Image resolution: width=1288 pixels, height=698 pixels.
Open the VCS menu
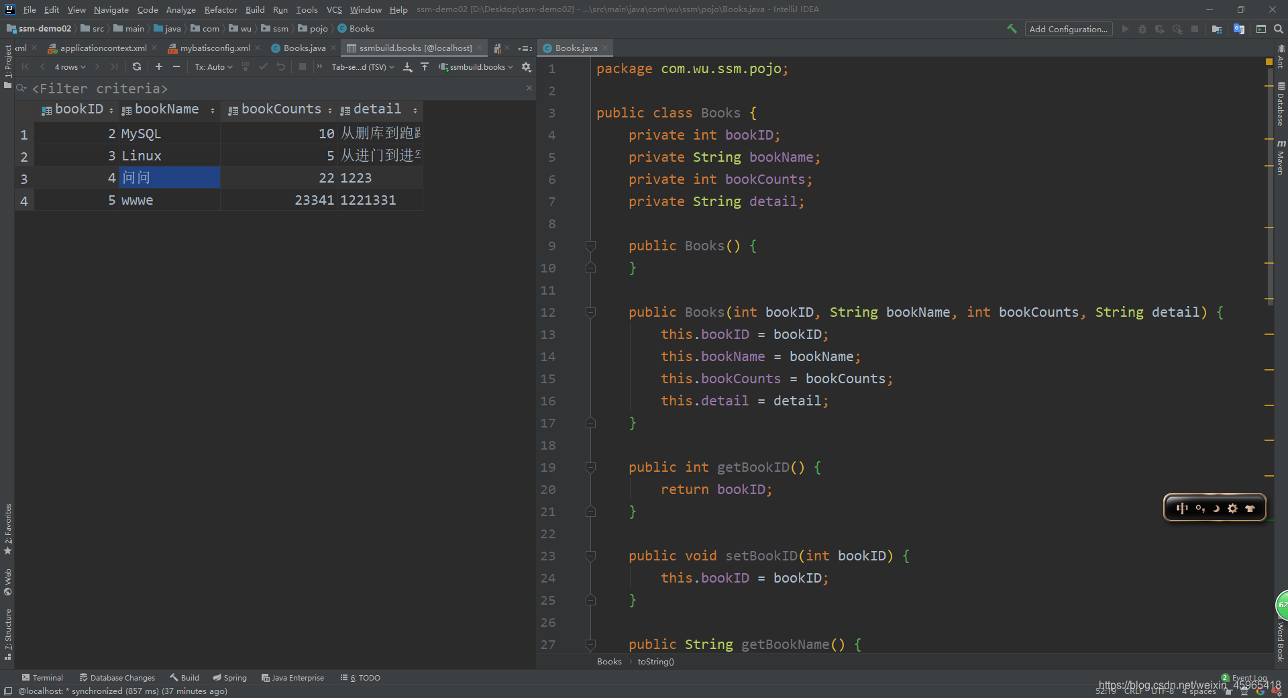point(334,9)
